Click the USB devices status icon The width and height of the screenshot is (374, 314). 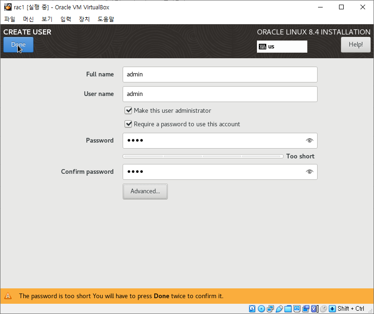point(279,309)
